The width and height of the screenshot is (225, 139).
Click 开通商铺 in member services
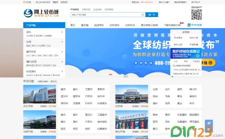pyautogui.click(x=194, y=44)
